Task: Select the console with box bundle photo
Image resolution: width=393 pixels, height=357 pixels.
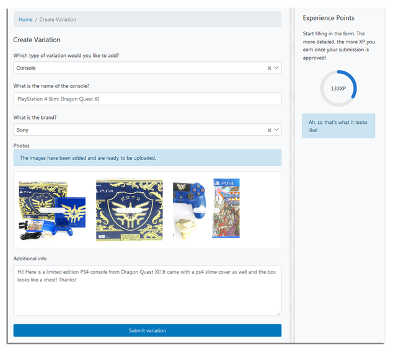Action: click(x=52, y=211)
